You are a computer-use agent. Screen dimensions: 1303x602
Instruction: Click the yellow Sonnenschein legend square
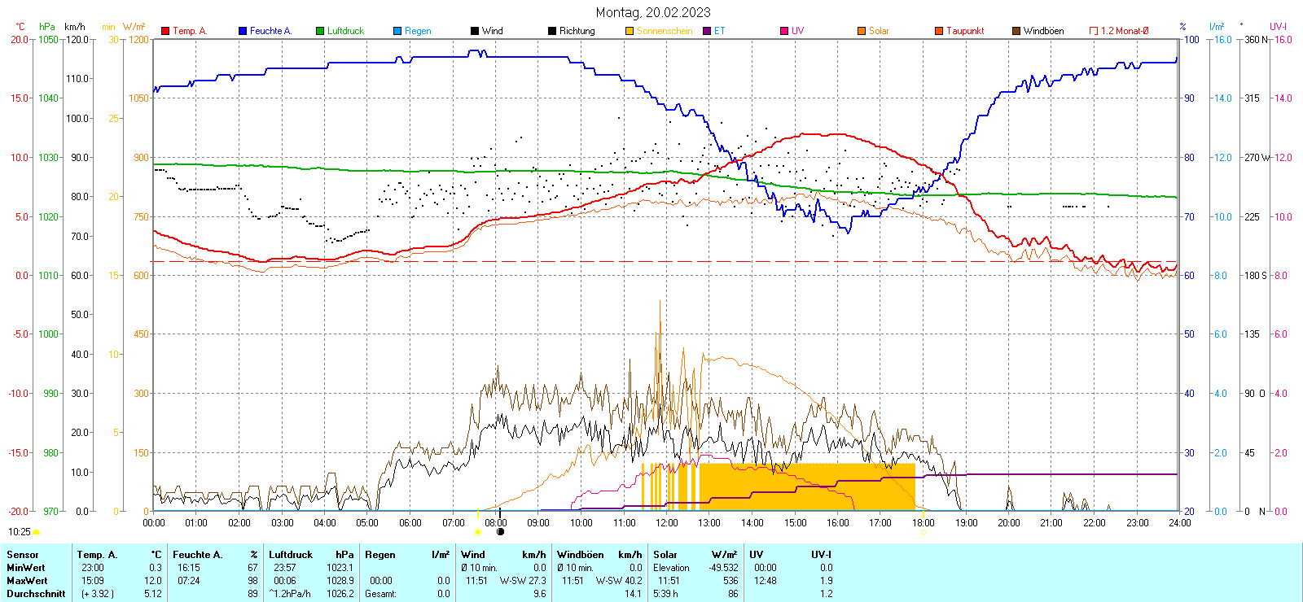coord(630,31)
